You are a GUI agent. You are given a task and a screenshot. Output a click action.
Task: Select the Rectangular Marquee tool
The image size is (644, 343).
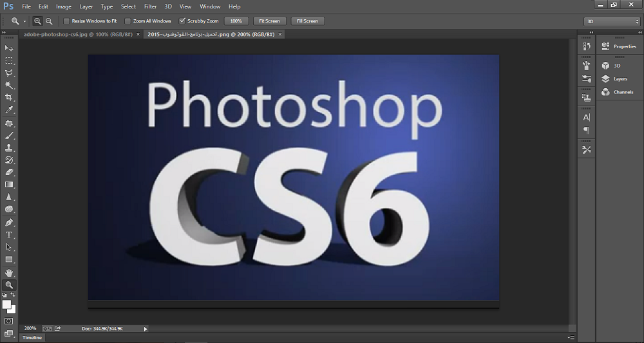pyautogui.click(x=8, y=60)
